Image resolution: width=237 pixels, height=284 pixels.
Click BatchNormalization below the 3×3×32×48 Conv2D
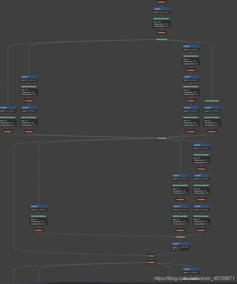[202, 189]
